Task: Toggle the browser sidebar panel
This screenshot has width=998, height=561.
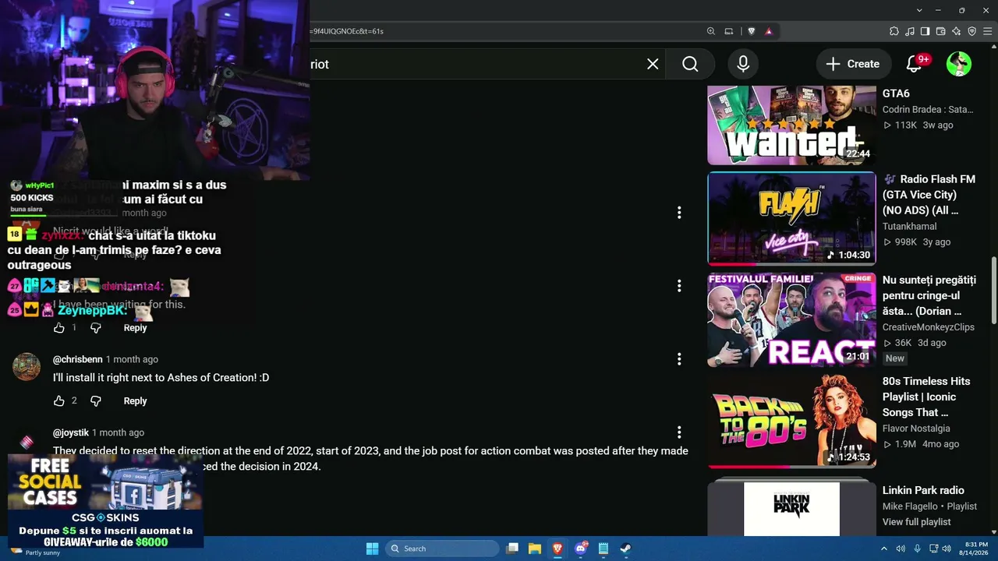Action: (x=925, y=31)
